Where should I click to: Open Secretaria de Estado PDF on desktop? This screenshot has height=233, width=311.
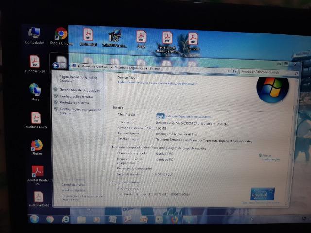click(167, 42)
